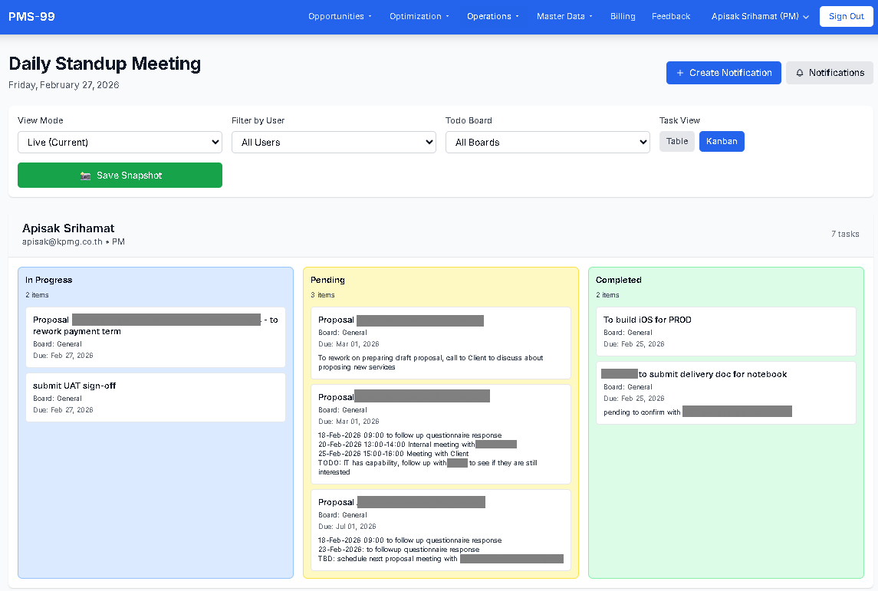878x591 pixels.
Task: Open the To build iOS for PROD card
Action: tap(725, 331)
